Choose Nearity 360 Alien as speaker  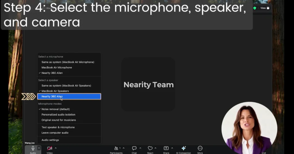[x=69, y=96]
